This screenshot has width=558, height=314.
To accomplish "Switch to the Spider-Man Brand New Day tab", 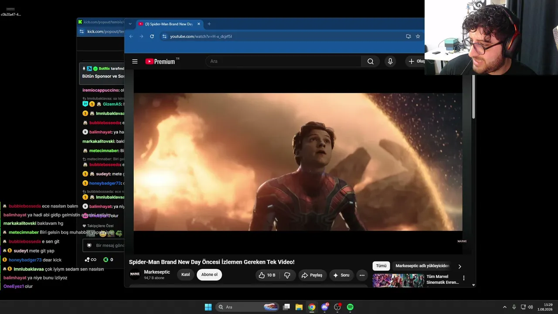I will 169,24.
